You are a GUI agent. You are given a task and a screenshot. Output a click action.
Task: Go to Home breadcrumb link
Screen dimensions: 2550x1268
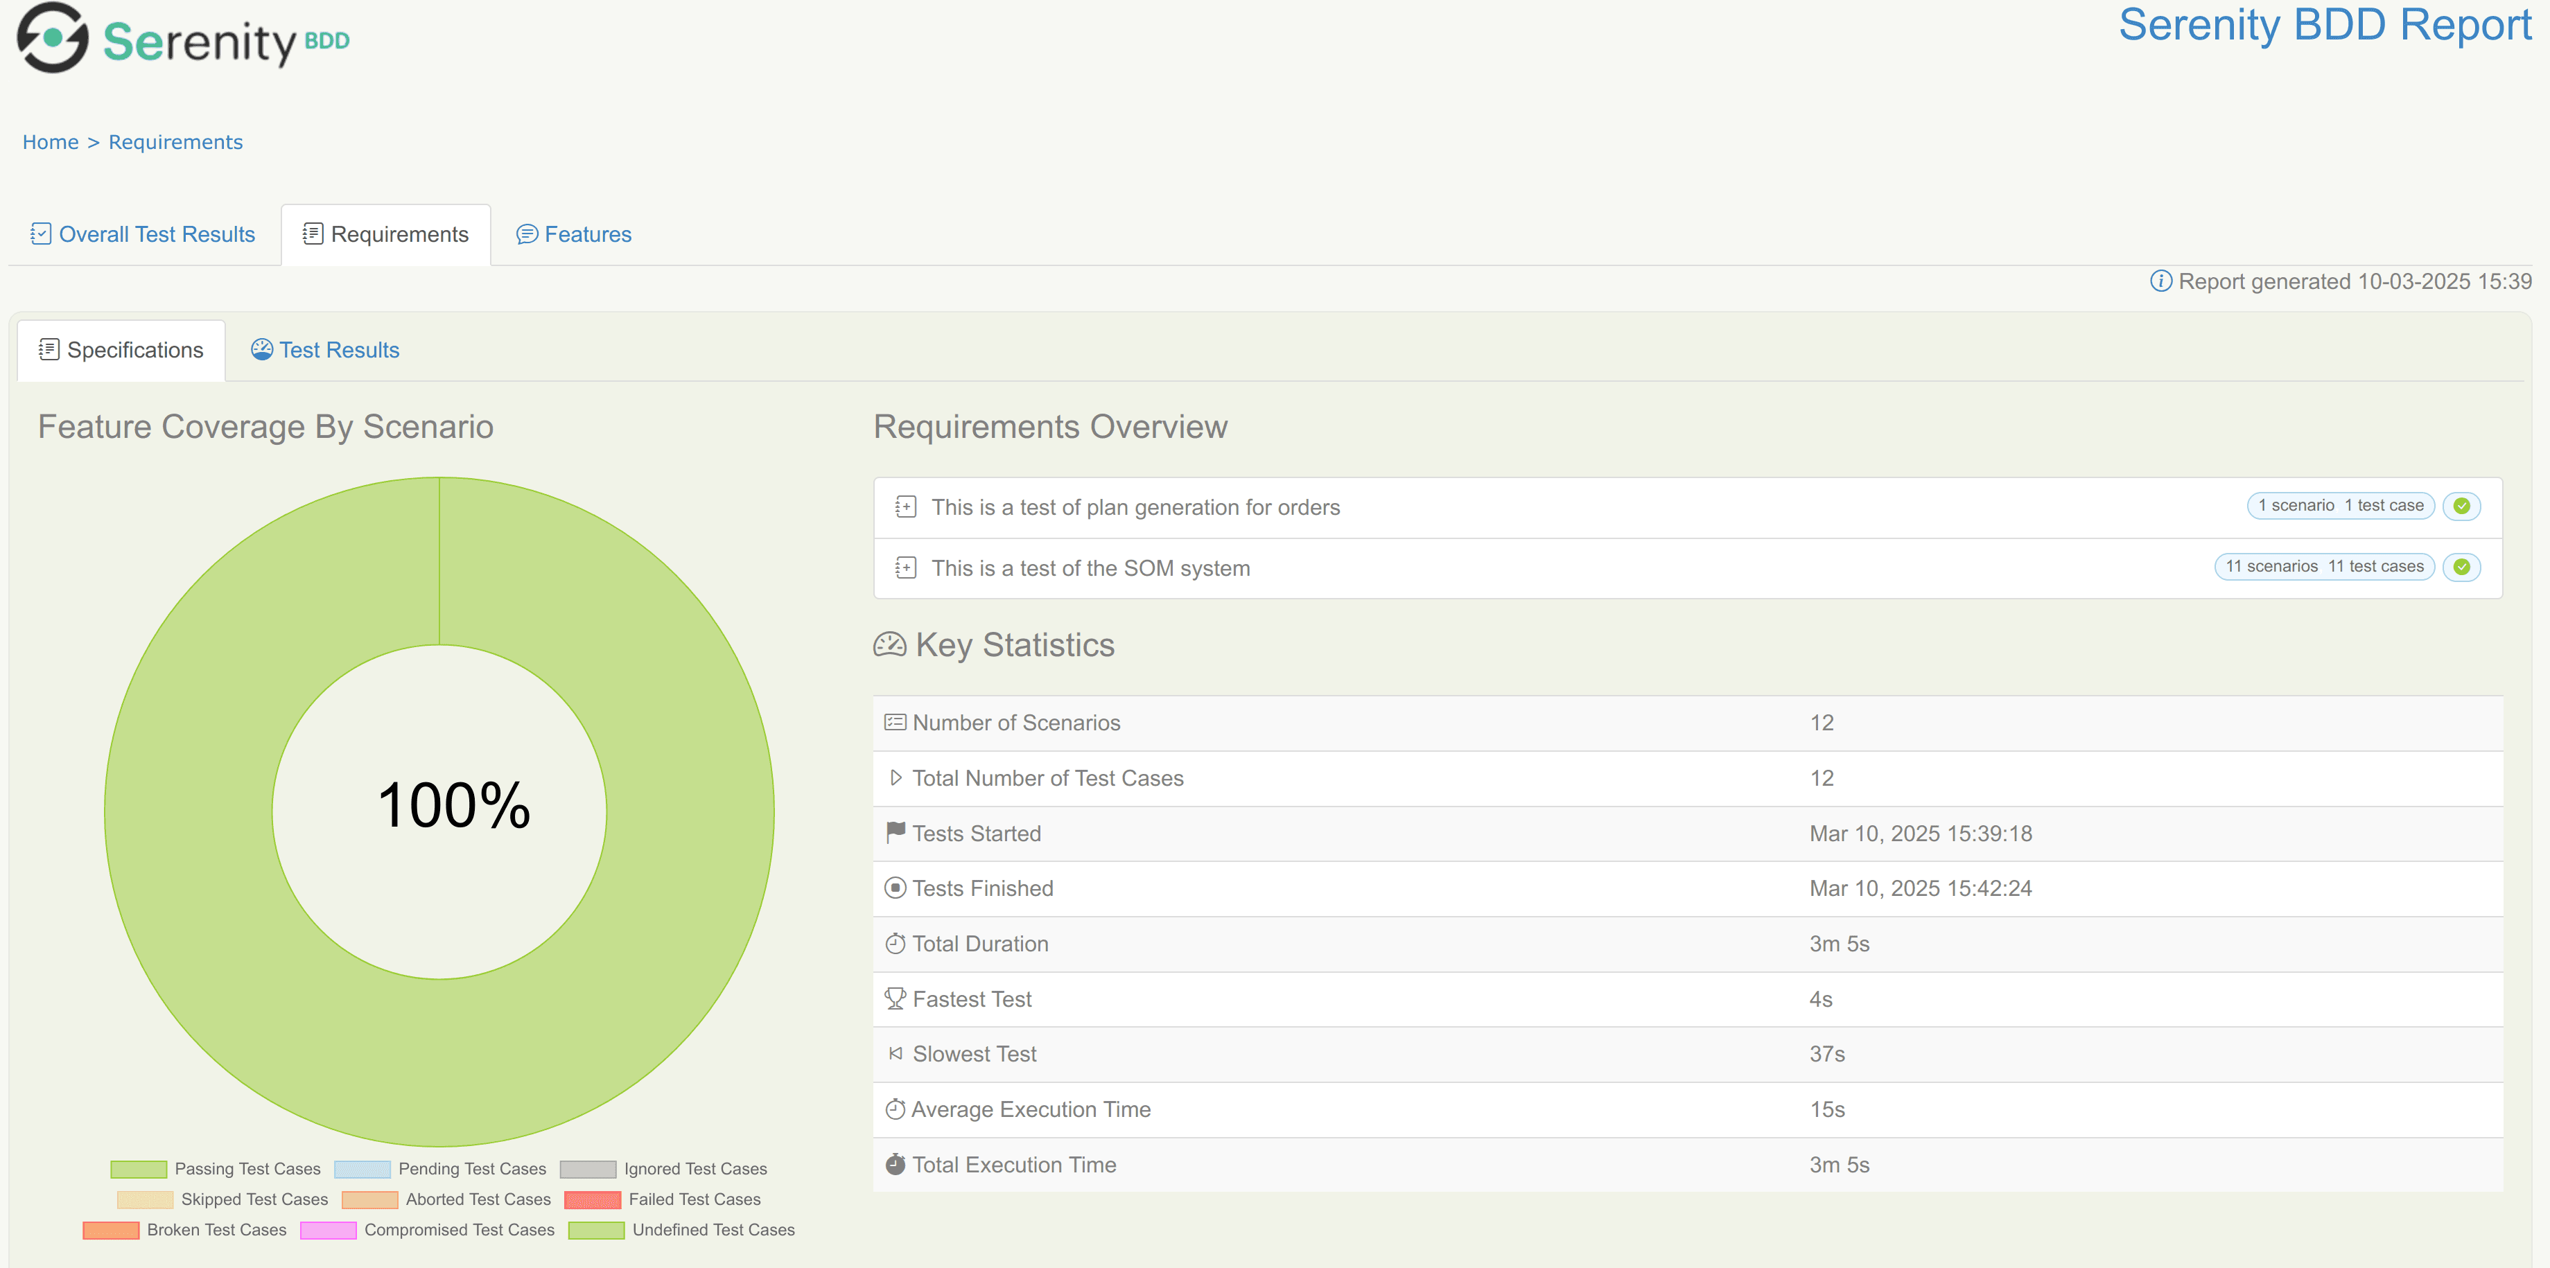pos(51,143)
